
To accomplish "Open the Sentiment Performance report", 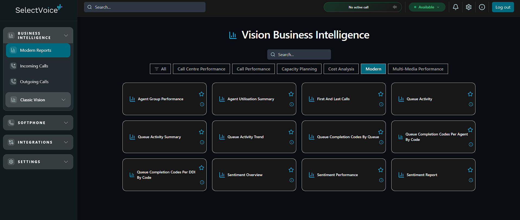I will [343, 175].
